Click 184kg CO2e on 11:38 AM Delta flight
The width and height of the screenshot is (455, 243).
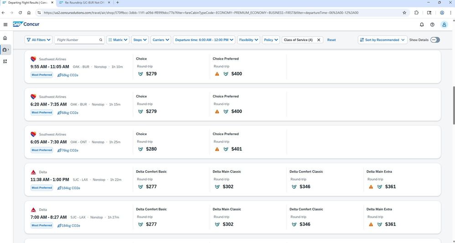pos(71,188)
